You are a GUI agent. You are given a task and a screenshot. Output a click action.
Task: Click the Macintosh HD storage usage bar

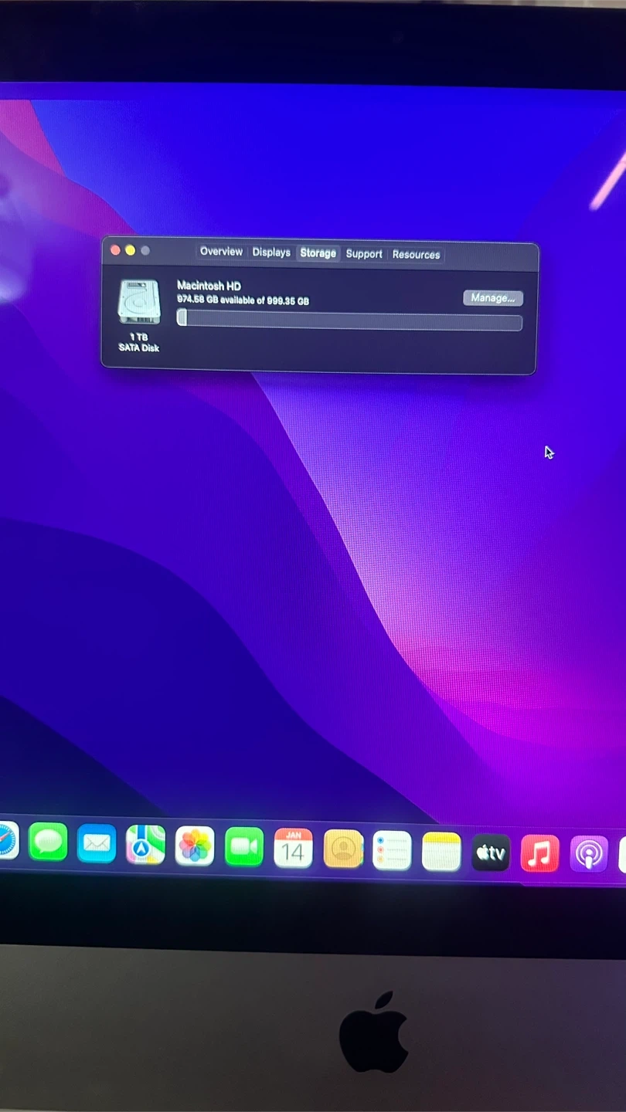click(x=349, y=320)
